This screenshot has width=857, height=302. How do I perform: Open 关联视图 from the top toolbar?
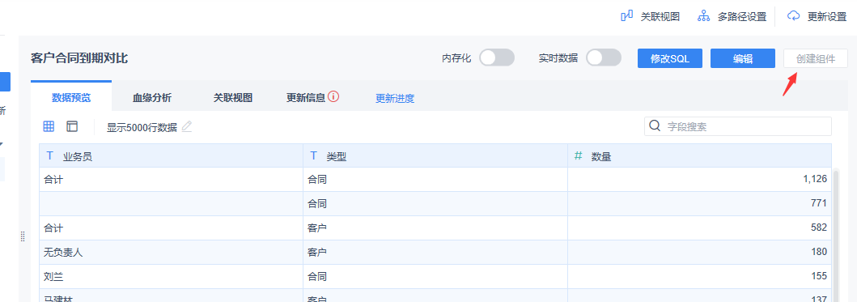(651, 16)
